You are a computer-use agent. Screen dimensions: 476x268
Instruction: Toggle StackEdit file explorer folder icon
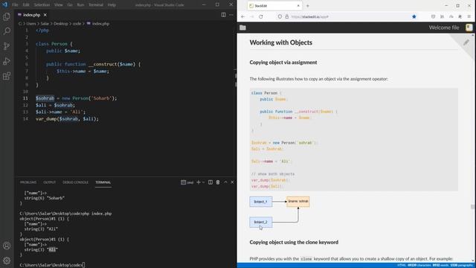pyautogui.click(x=243, y=28)
